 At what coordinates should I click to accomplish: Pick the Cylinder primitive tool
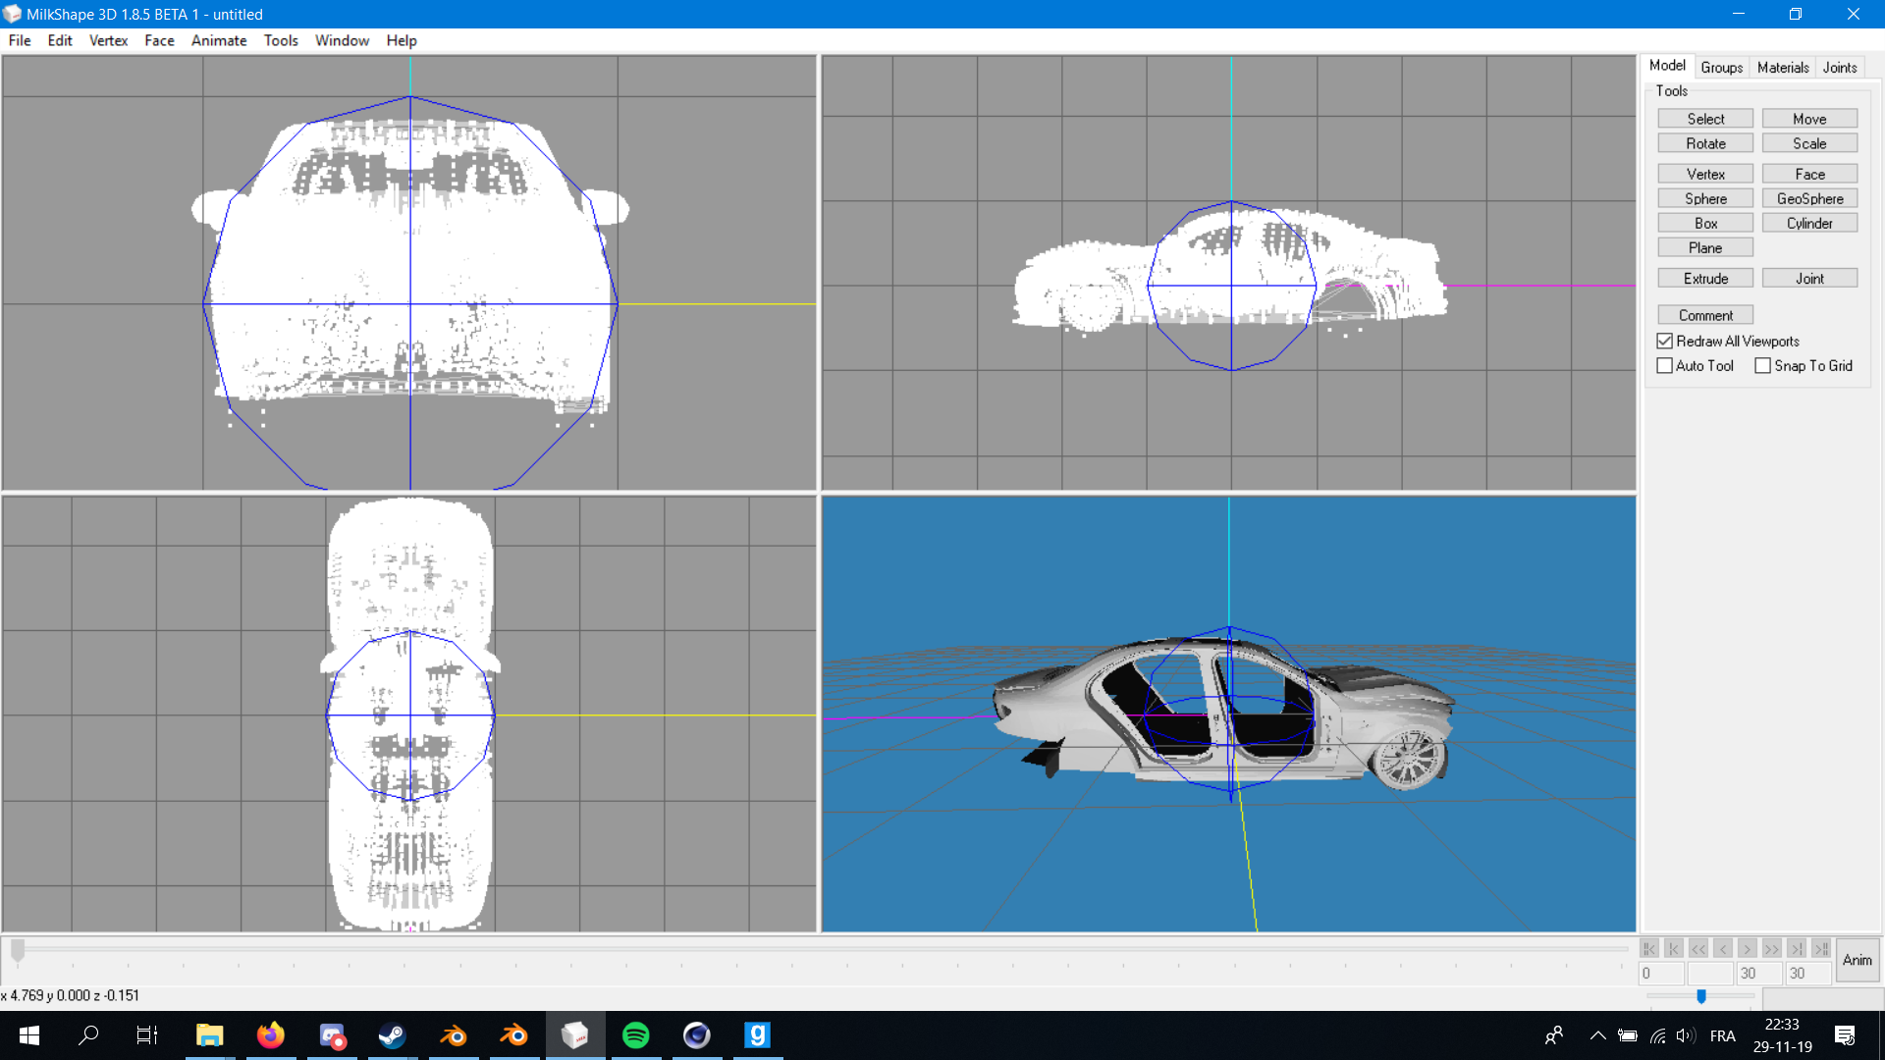(x=1809, y=223)
